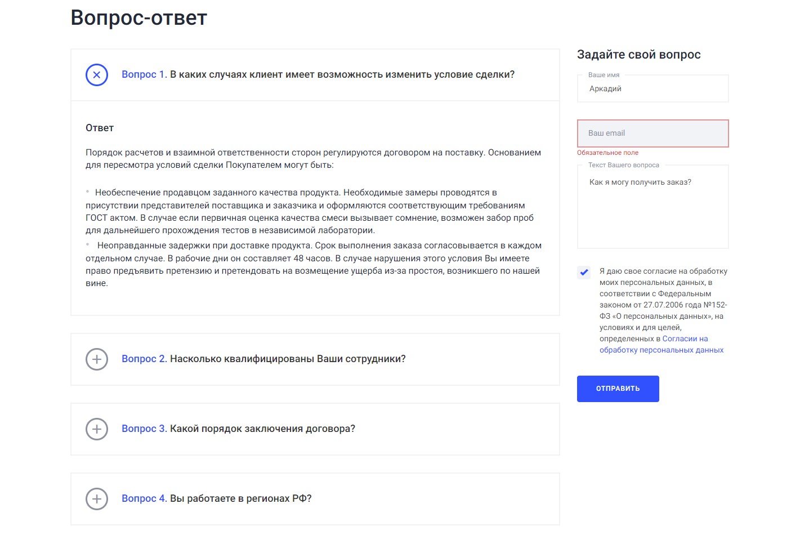
Task: Select the blue "Вопрос 3" label
Action: pyautogui.click(x=144, y=429)
